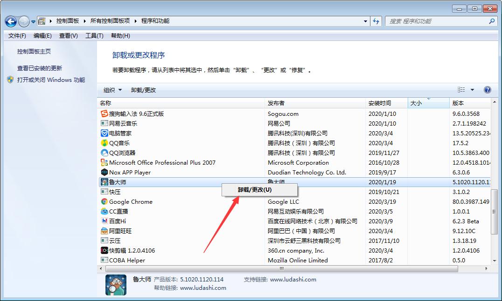
Task: Click the 快剪辑 icon
Action: [105, 250]
